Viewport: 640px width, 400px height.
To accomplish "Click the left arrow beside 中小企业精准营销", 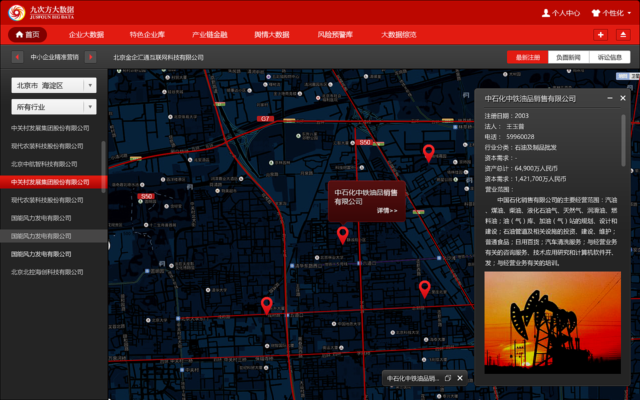I will [x=17, y=57].
